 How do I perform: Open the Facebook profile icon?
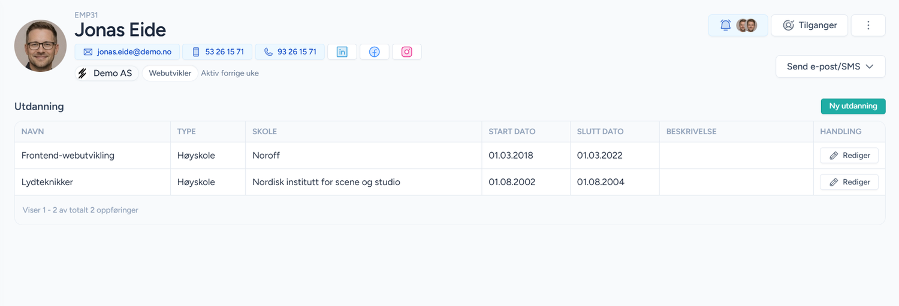[375, 52]
